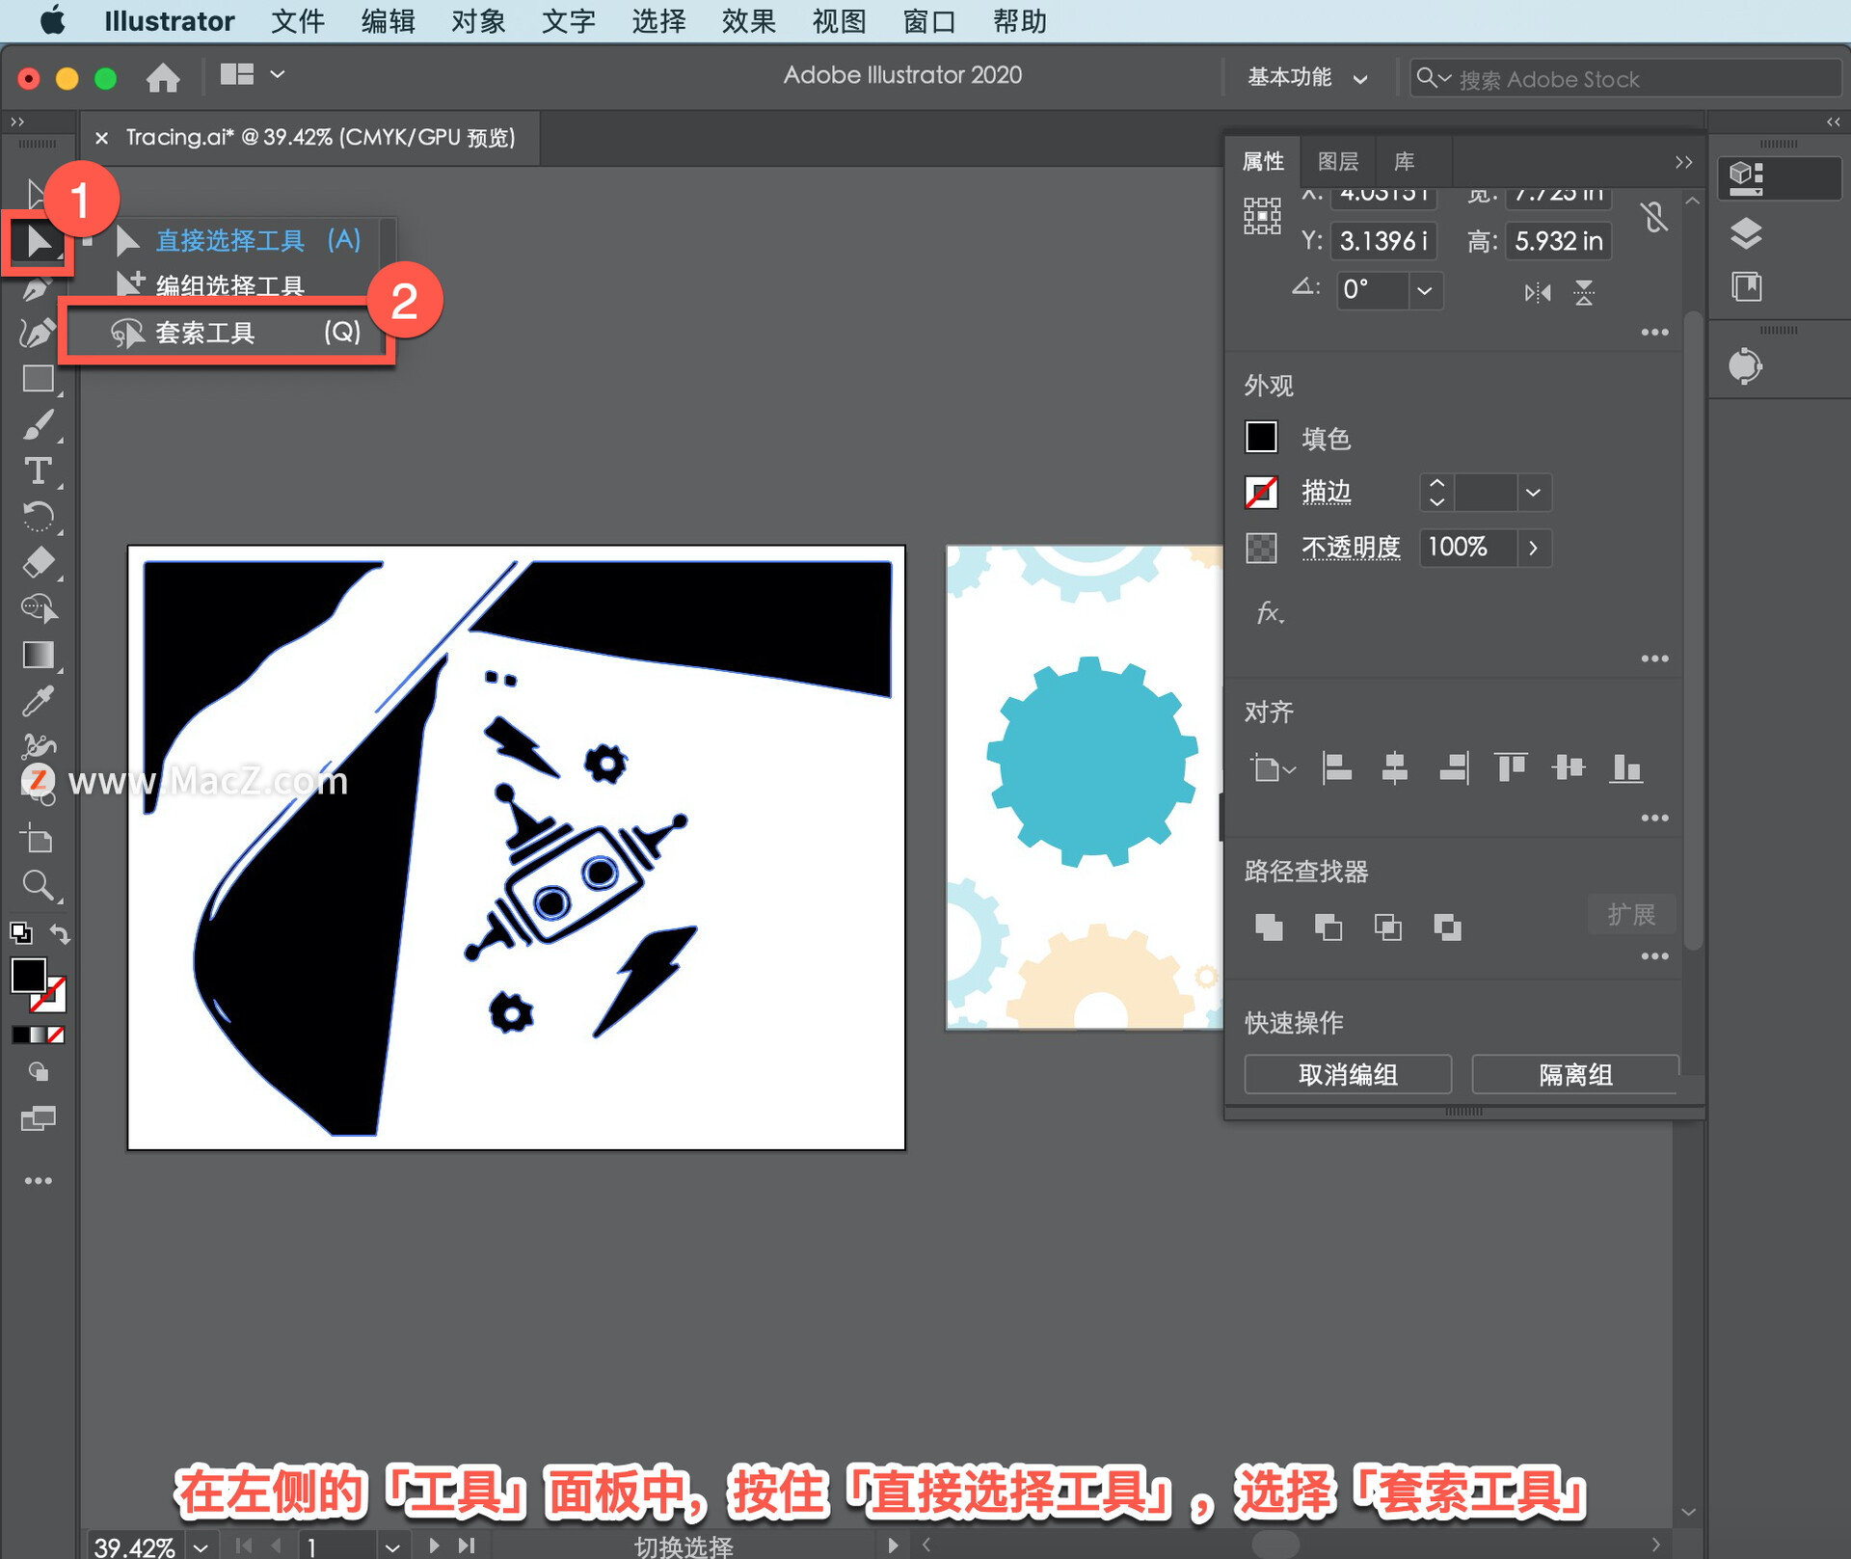Screen dimensions: 1851x1559
Task: Click the Home icon
Action: point(163,77)
